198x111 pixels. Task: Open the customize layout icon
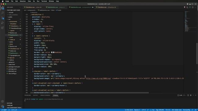coord(196,4)
